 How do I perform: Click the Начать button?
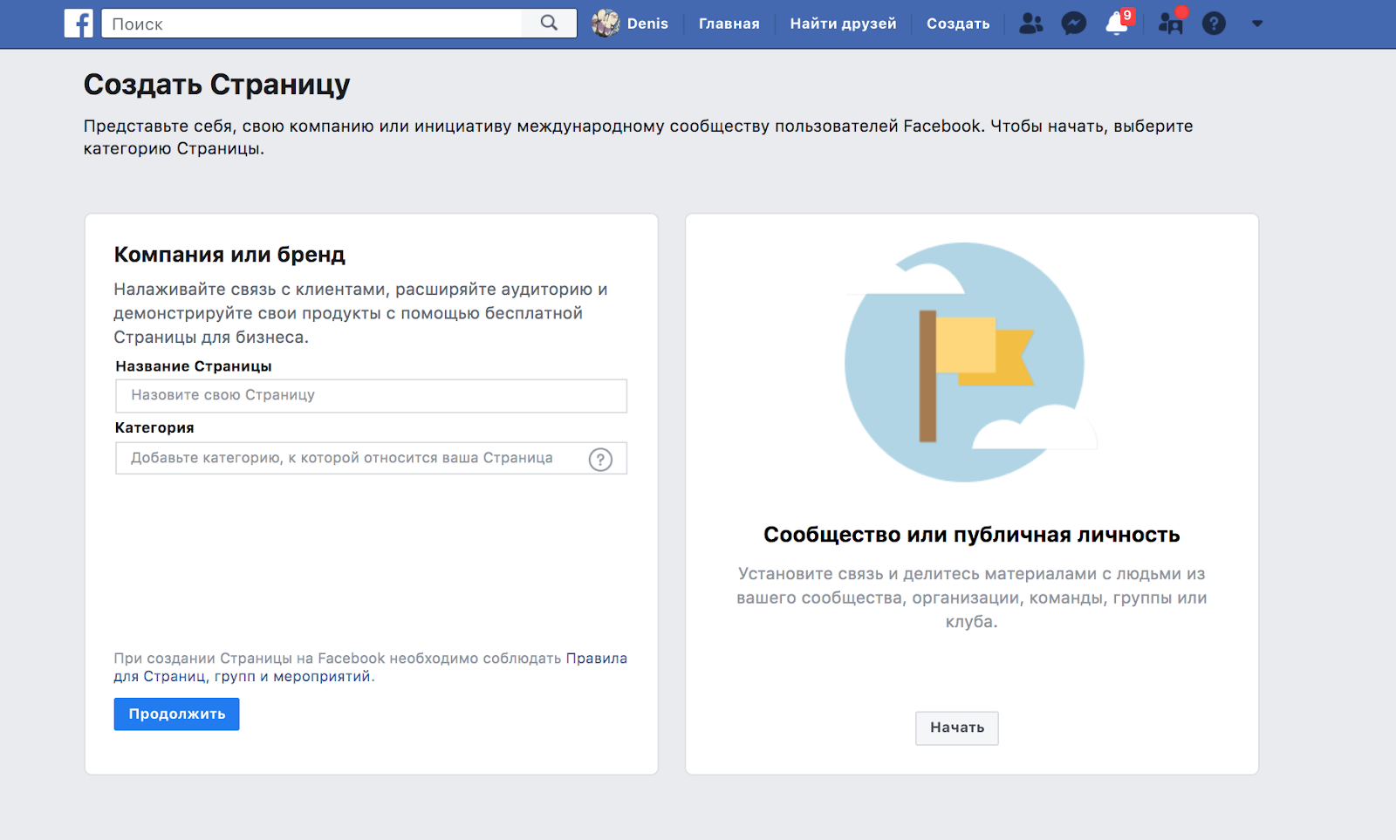click(x=957, y=727)
